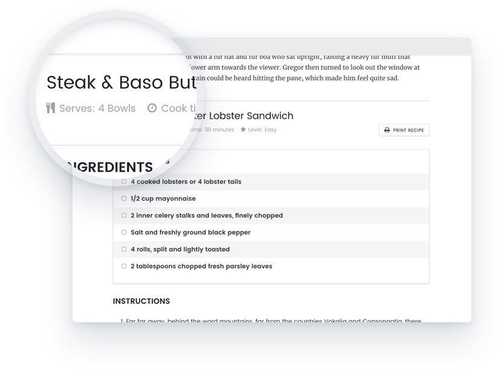Click the Level: Easy label
Screen dimensions: 501x370
[x=262, y=129]
